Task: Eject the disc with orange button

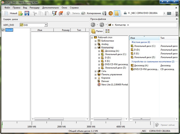Action: (111, 13)
